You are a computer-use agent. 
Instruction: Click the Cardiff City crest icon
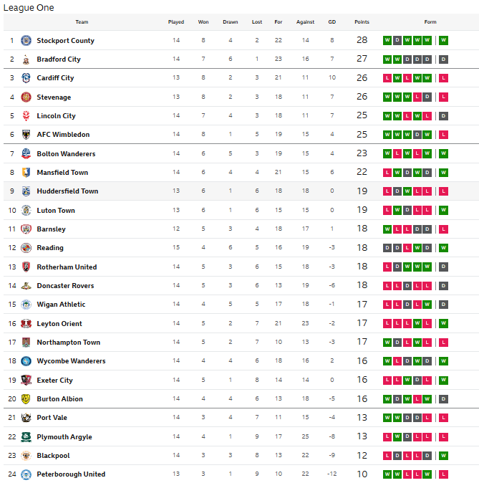coord(26,78)
